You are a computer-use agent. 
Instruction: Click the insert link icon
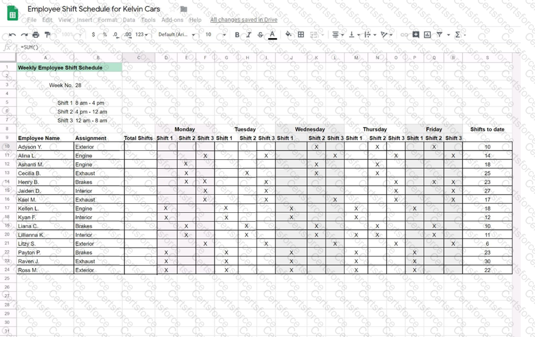point(404,35)
